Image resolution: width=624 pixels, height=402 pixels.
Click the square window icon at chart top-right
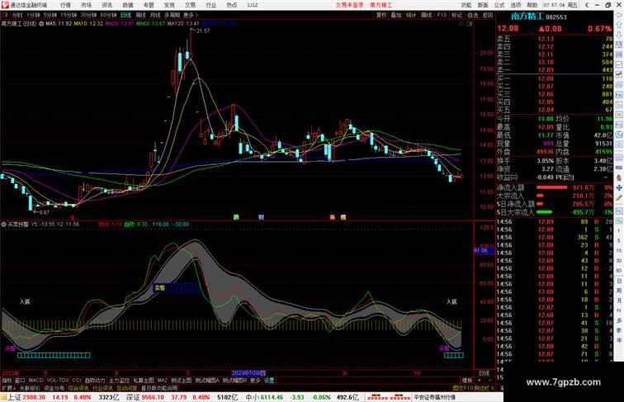click(470, 24)
